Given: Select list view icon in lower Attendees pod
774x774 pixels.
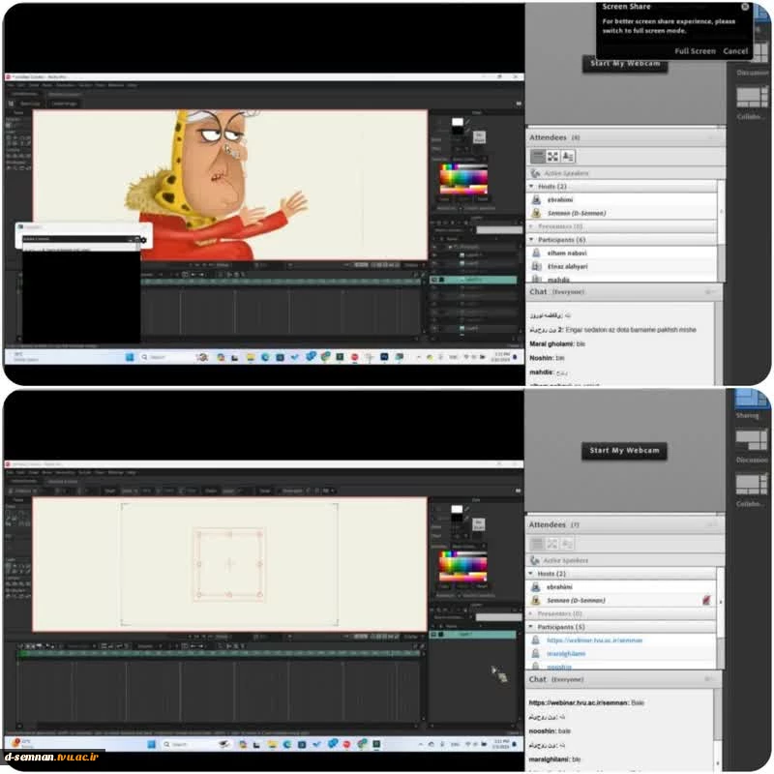Looking at the screenshot, I should click(x=537, y=544).
